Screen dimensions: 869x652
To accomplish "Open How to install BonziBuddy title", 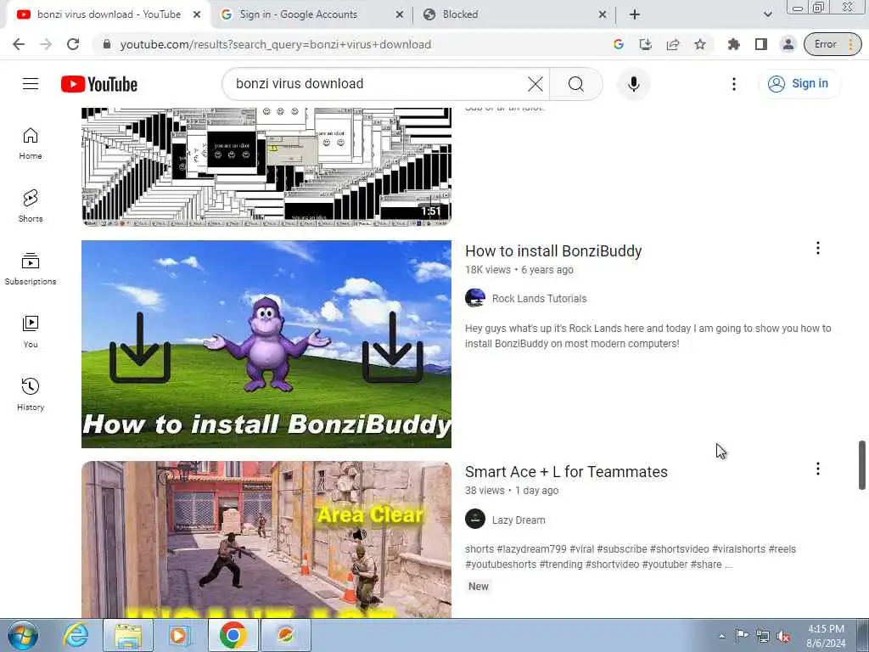I will click(x=553, y=251).
